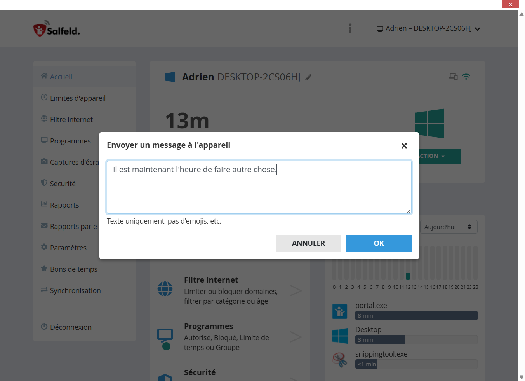Open Accueil in the sidebar
Image resolution: width=525 pixels, height=381 pixels.
point(84,77)
